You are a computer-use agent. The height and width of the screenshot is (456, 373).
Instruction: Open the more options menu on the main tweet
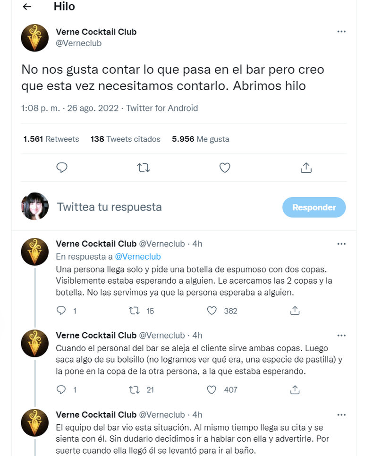341,31
